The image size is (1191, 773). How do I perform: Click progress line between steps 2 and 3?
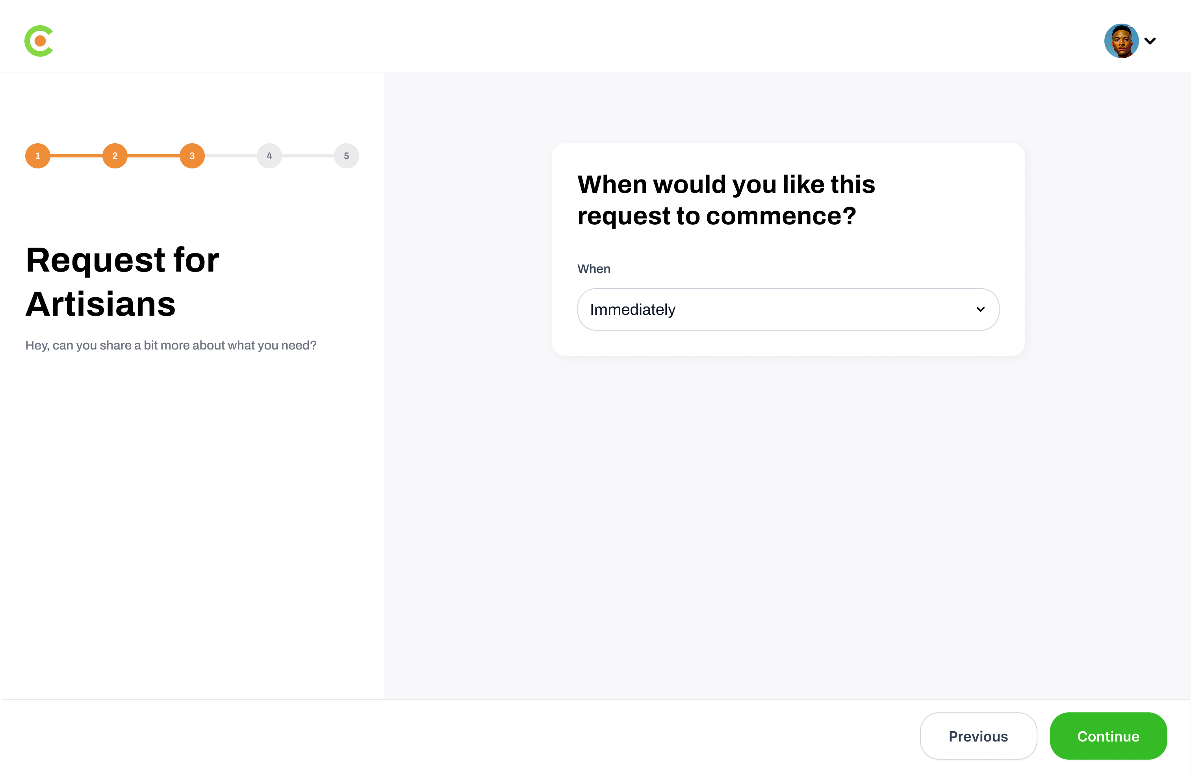pyautogui.click(x=154, y=156)
